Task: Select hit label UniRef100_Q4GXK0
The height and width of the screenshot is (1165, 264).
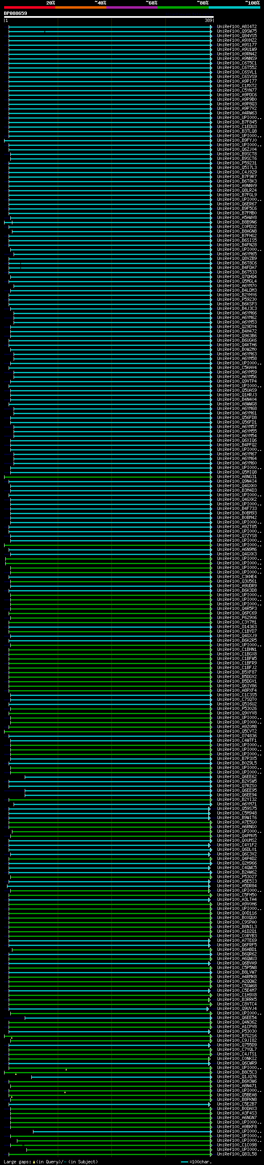Action: tap(237, 486)
